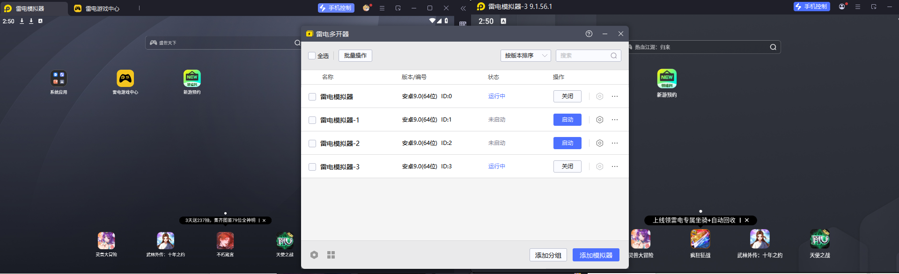The height and width of the screenshot is (274, 899).
Task: Open the help icon in 雷电多开器 title bar
Action: [x=589, y=34]
